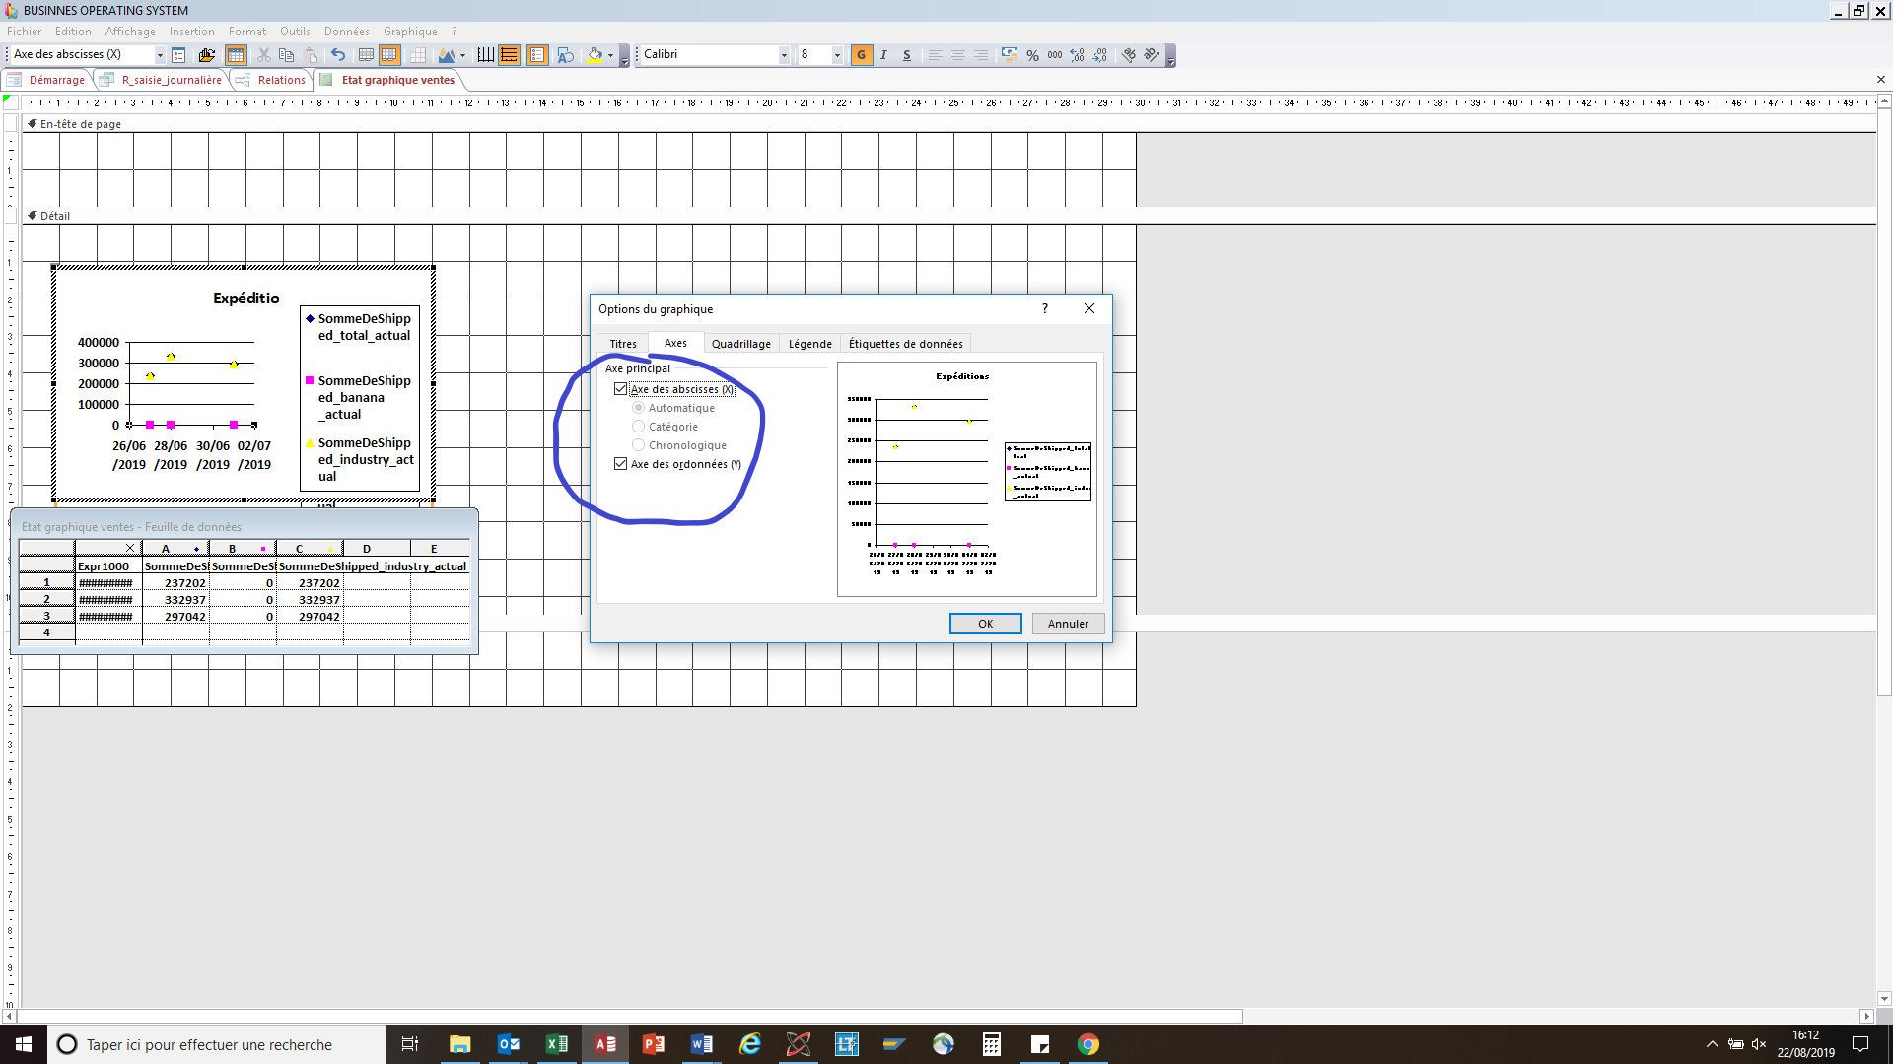Click Annuler to dismiss dialog
This screenshot has height=1064, width=1893.
(x=1068, y=624)
